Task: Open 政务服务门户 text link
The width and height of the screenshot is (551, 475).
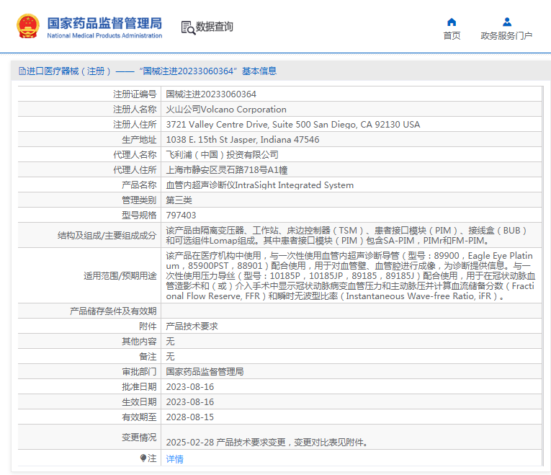Action: coord(506,35)
